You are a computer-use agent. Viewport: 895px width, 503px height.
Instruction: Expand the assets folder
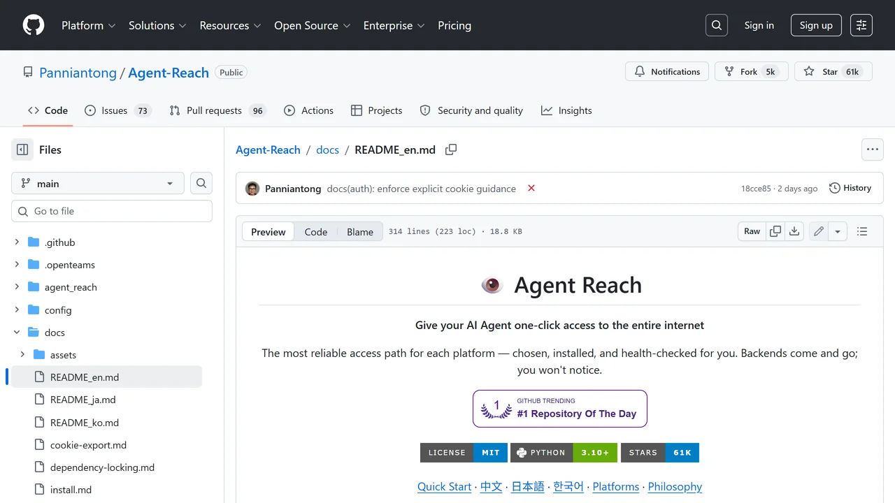click(23, 355)
